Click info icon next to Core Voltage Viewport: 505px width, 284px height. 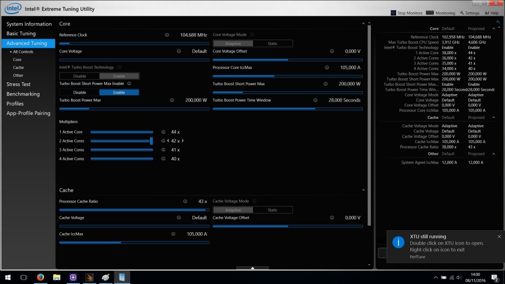click(179, 51)
